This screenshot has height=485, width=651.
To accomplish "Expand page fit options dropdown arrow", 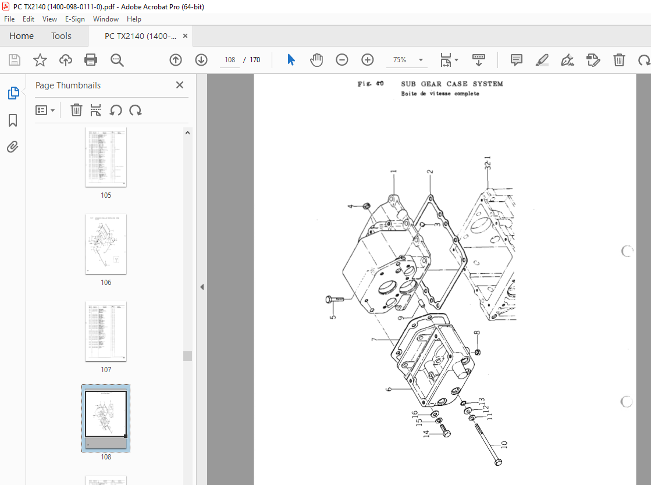I will pos(457,60).
